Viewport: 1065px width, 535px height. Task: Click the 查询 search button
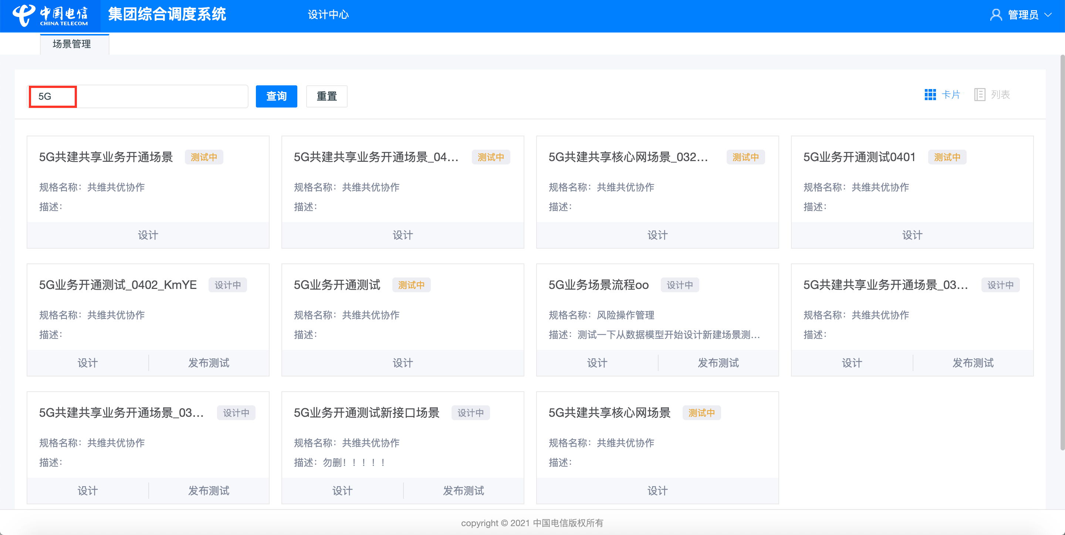pos(276,96)
